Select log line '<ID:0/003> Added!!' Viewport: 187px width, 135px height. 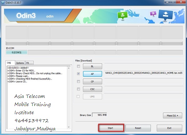coord(18,68)
